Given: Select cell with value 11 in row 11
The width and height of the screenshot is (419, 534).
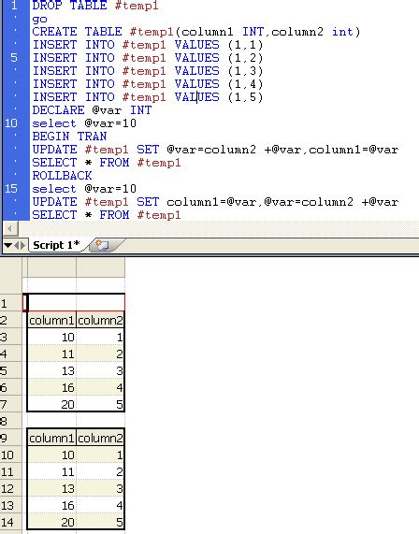Looking at the screenshot, I should tap(51, 471).
